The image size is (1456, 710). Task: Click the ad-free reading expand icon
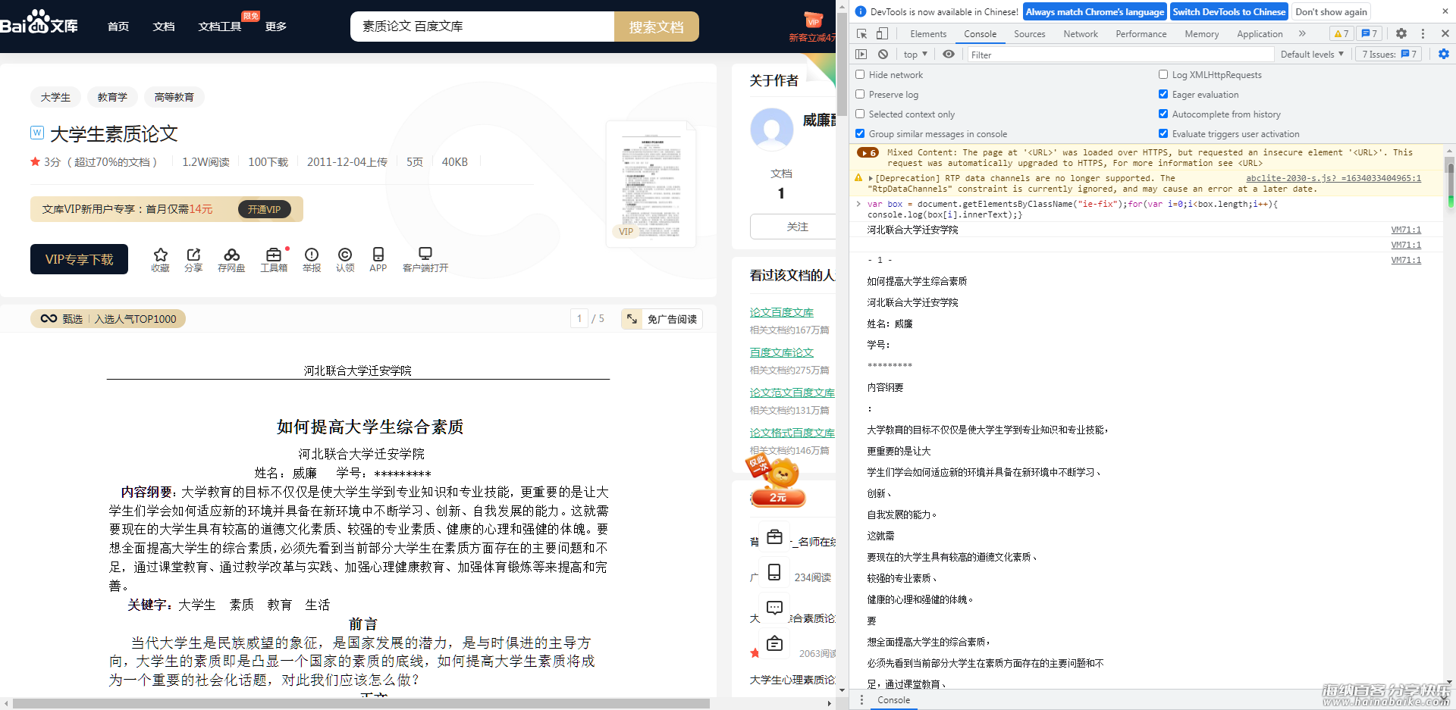(x=632, y=319)
